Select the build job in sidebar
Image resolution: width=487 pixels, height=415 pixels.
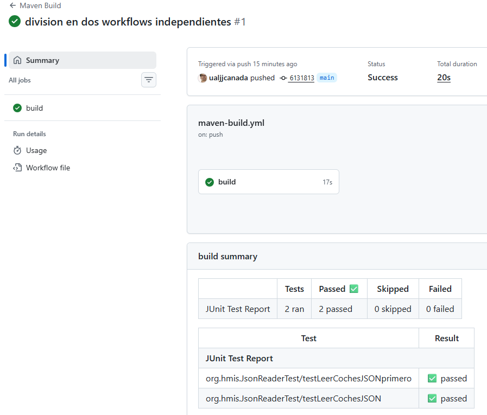pyautogui.click(x=34, y=108)
